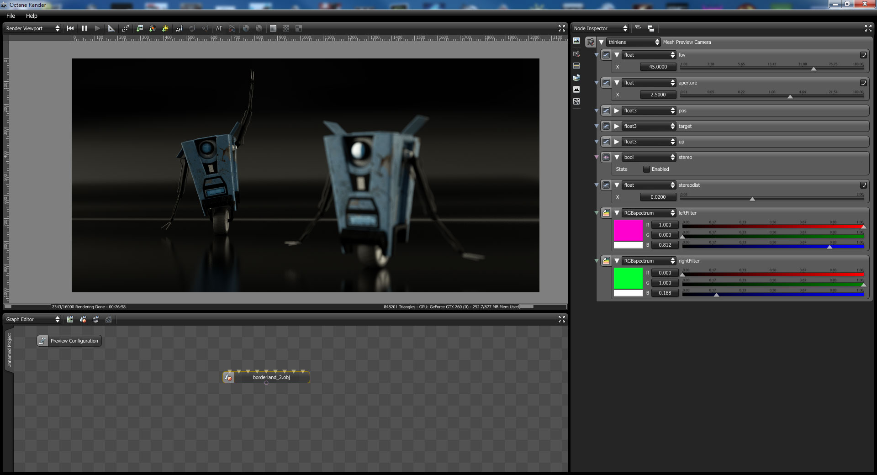Maximize the Node Inspector panel
This screenshot has width=877, height=475.
click(x=868, y=28)
